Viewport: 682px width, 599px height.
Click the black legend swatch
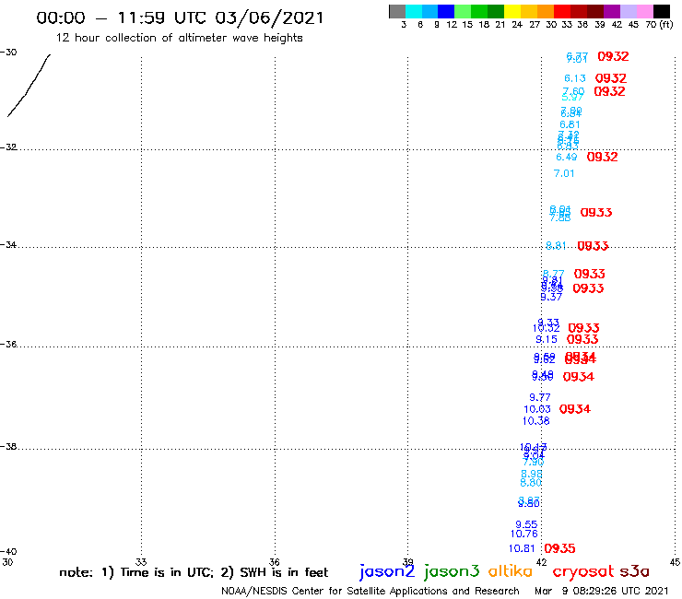tap(662, 11)
